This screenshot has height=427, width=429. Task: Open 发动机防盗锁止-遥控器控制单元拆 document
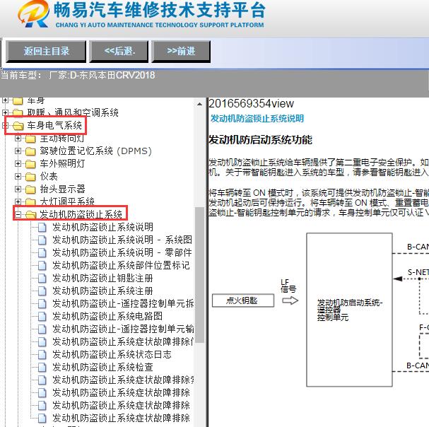[123, 303]
